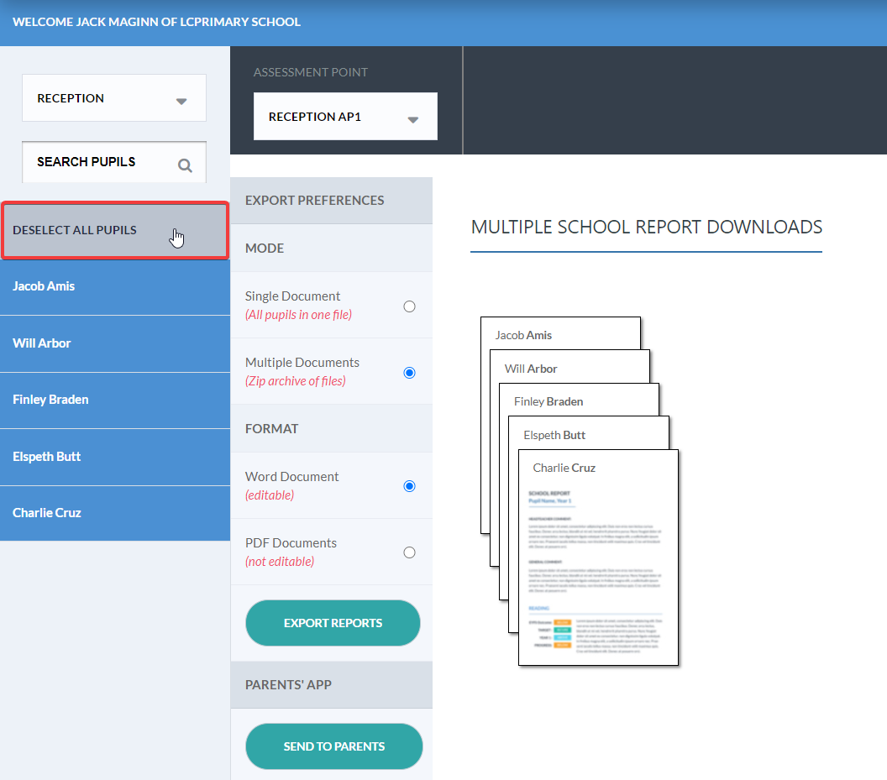Focus the Search Pupils field
This screenshot has width=887, height=780.
(114, 162)
